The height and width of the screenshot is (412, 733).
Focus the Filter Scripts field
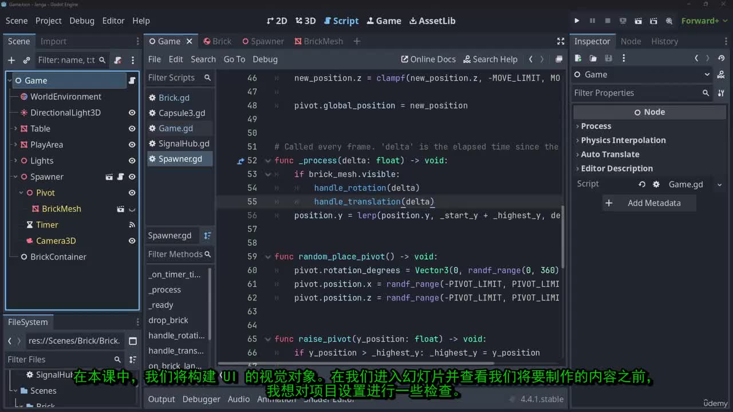tap(180, 78)
